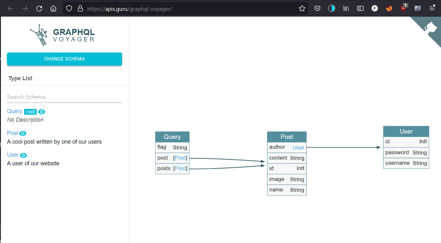
Task: Bookmark this page with the star icon
Action: 302,9
